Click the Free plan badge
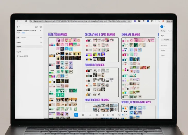 pos(23,33)
